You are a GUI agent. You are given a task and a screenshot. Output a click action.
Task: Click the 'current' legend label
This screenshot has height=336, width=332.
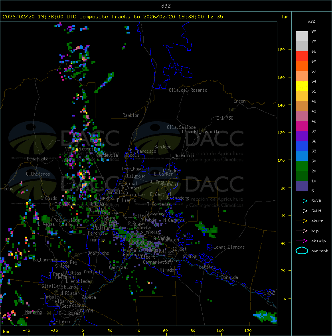(320, 251)
